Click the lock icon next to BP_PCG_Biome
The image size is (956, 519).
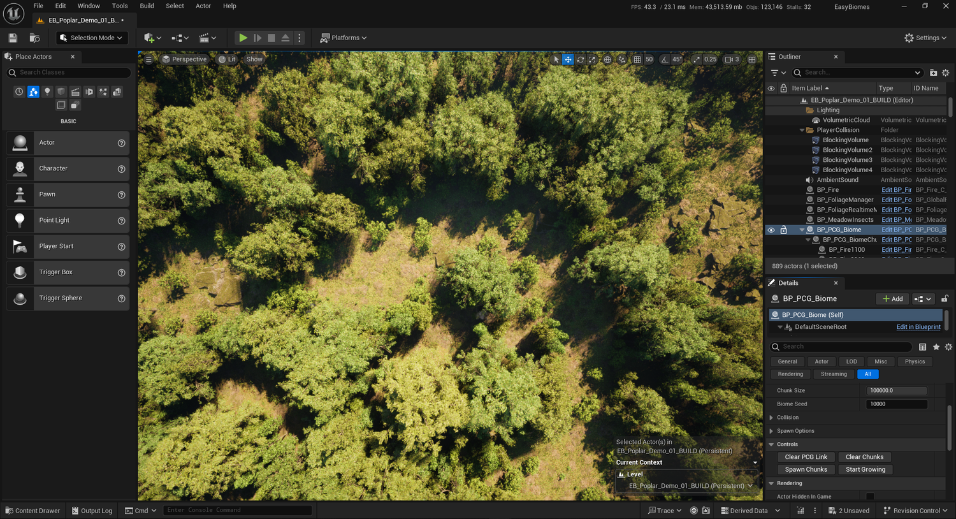tap(783, 230)
